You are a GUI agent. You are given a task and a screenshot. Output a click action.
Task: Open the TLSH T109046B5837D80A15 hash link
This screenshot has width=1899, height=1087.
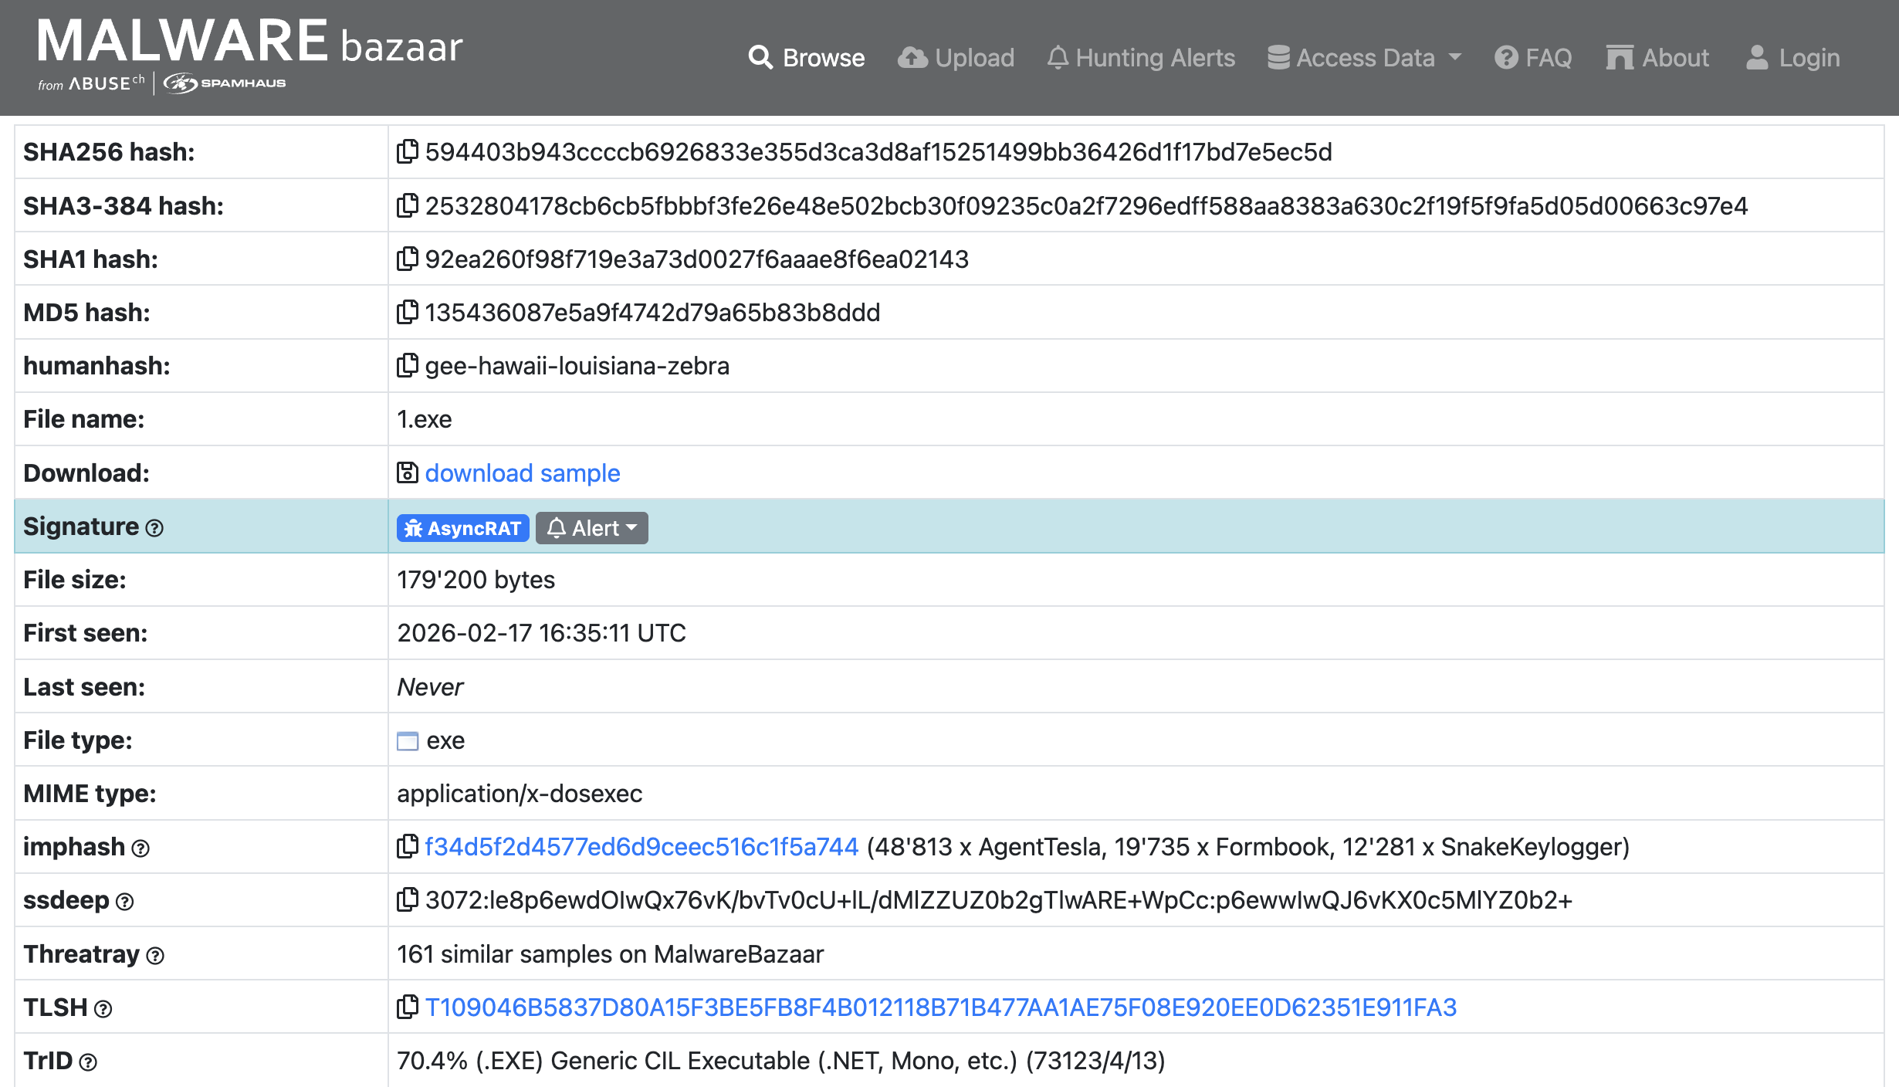click(941, 1007)
